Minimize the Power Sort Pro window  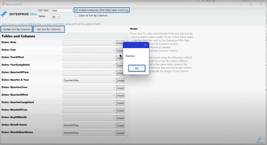241,4
